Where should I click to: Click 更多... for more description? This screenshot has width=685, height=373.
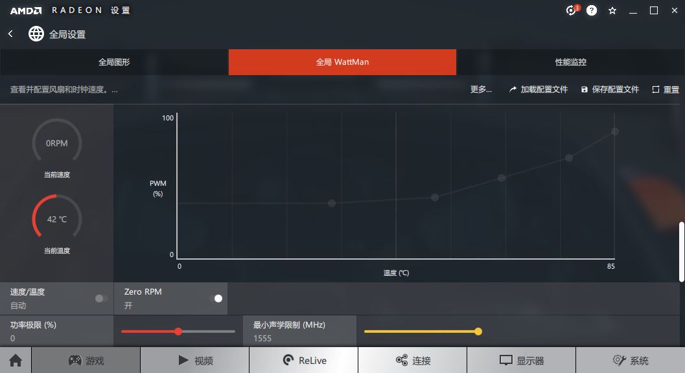[481, 89]
